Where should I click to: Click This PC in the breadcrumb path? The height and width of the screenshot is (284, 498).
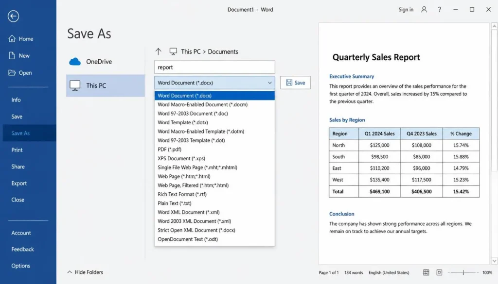(x=191, y=51)
